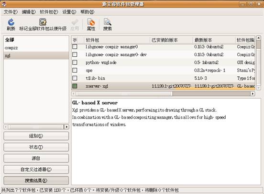Select the python-wxglade package name
The image size is (264, 194).
point(101,62)
